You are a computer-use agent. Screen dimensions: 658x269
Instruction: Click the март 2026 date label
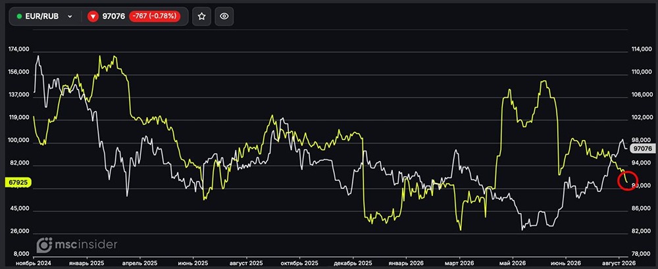tap(459, 262)
